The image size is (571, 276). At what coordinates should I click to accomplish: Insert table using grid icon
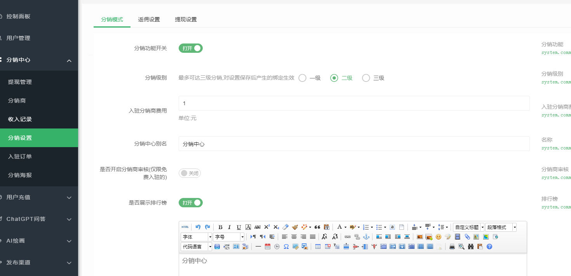click(318, 246)
